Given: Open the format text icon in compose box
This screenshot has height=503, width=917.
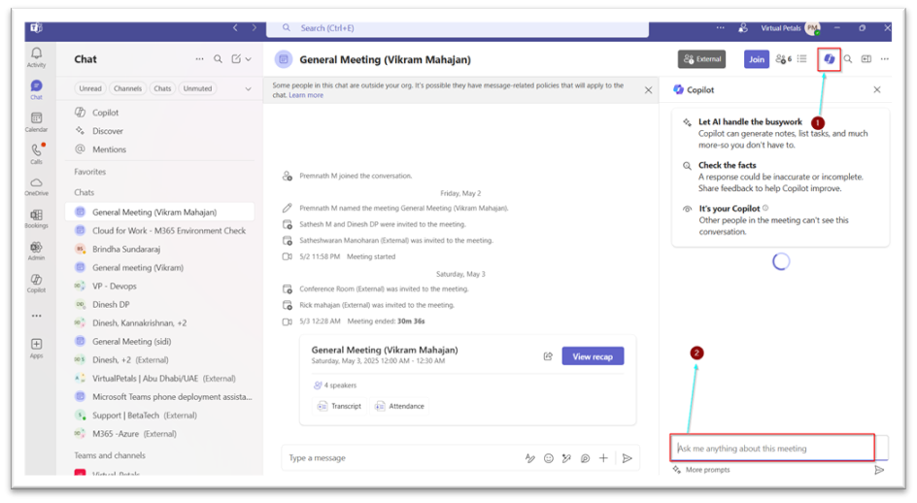Looking at the screenshot, I should click(x=529, y=458).
